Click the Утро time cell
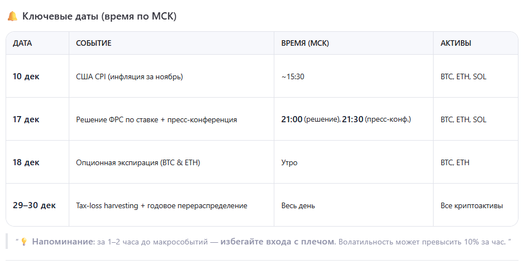Viewport: 528px width, 264px height. tap(289, 162)
